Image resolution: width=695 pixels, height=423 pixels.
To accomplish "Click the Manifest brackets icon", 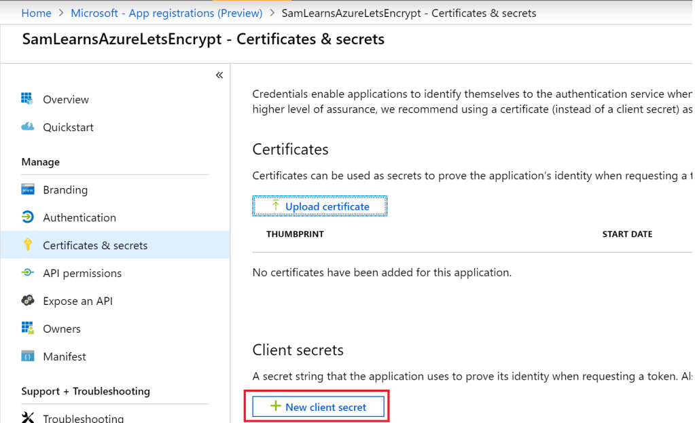I will tap(28, 356).
